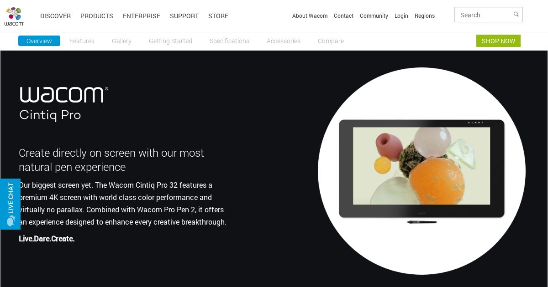Viewport: 548px width, 287px height.
Task: Open the About Wacom link
Action: pyautogui.click(x=310, y=16)
